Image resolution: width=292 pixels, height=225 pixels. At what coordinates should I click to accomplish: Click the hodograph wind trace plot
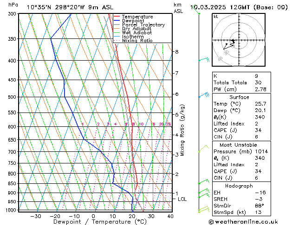[x=229, y=44]
